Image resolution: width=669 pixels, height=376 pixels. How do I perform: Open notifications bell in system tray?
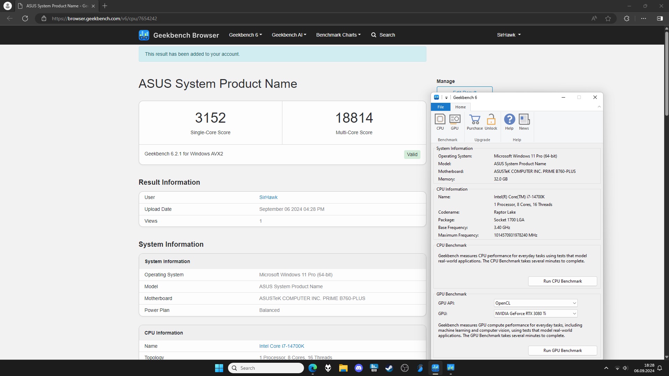[660, 368]
